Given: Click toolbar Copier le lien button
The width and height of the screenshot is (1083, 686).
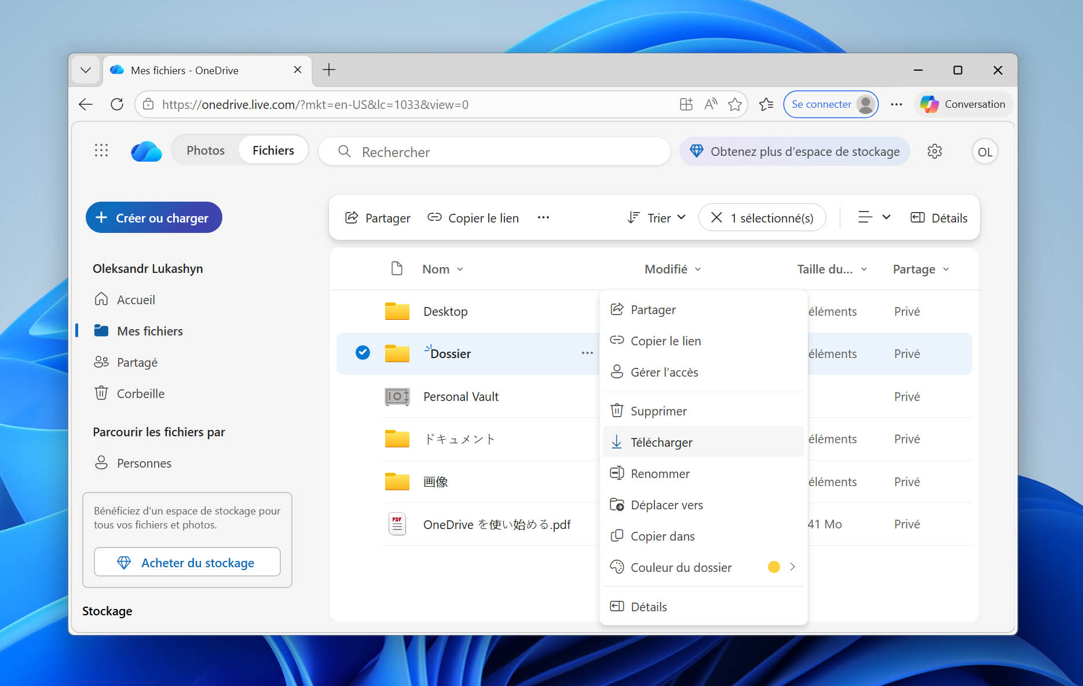Looking at the screenshot, I should point(473,218).
